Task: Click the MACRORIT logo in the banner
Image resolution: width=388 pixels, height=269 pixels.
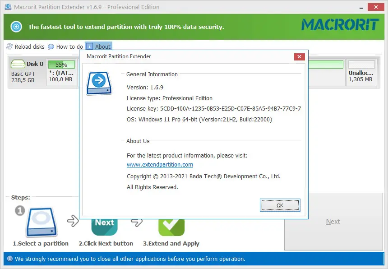Action: [x=340, y=25]
